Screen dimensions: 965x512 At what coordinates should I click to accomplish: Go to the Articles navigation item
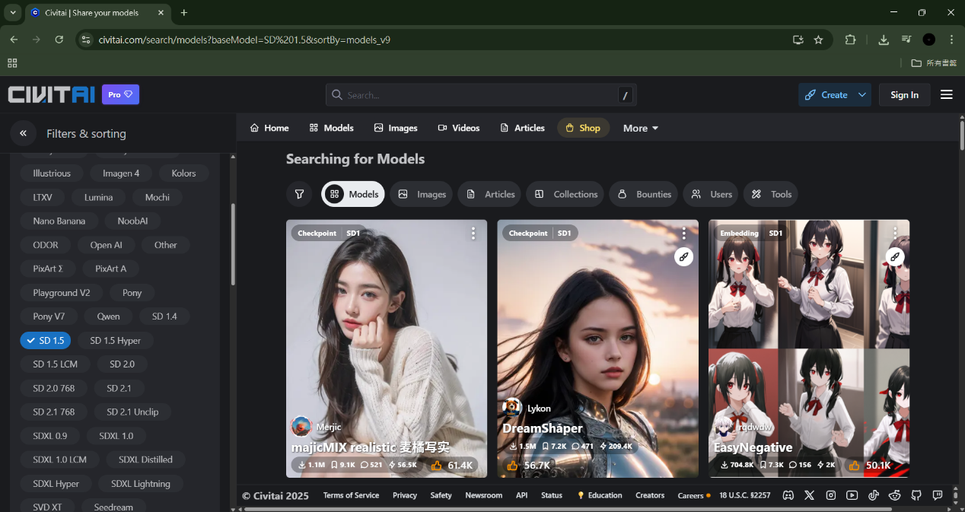pos(522,128)
